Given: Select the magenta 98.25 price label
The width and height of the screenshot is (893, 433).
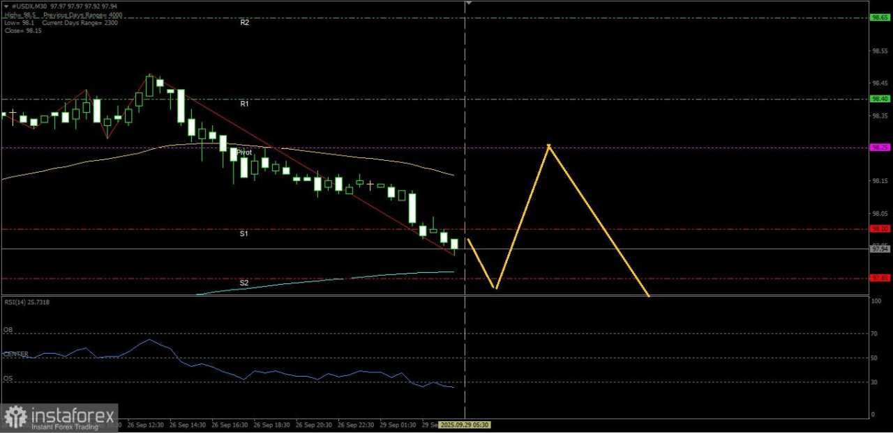Looking at the screenshot, I should coord(879,147).
